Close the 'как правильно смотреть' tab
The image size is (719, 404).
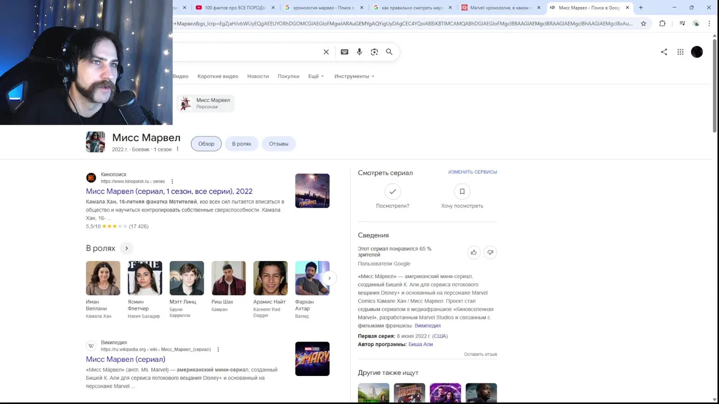pos(450,8)
